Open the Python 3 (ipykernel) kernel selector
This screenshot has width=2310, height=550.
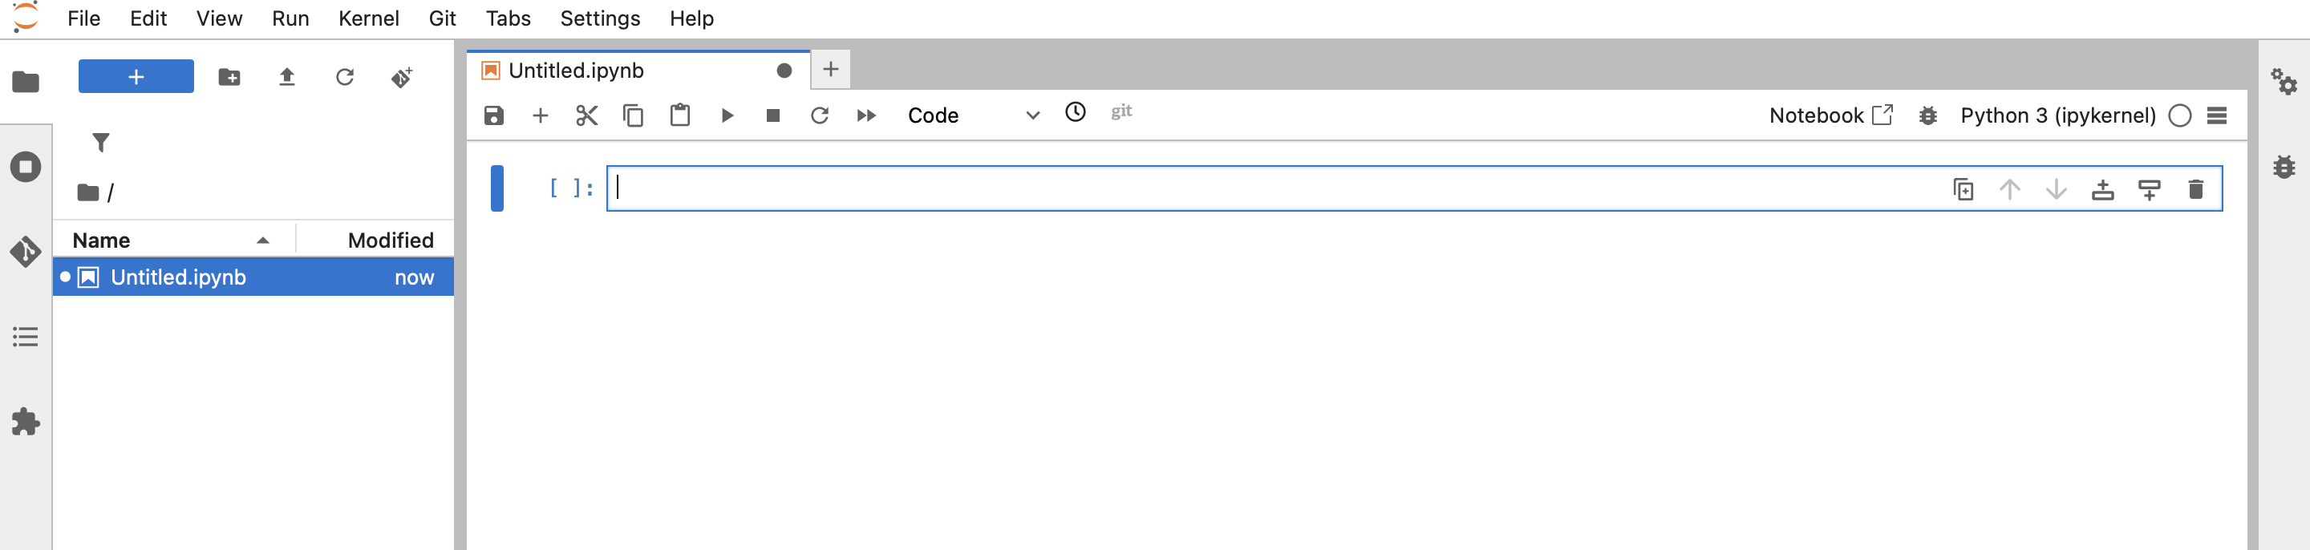[x=2057, y=115]
